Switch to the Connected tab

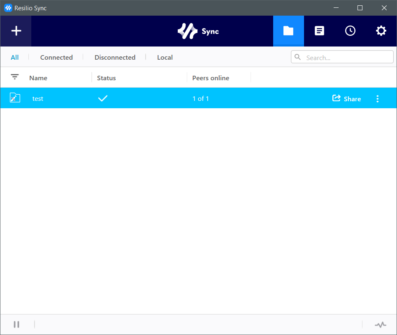[56, 58]
